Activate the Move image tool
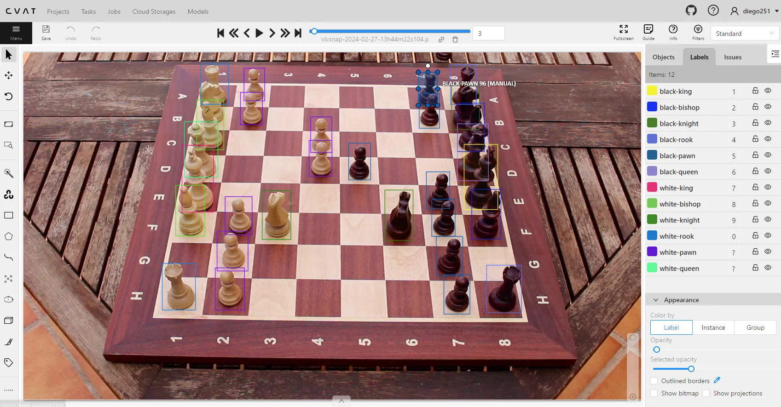 (9, 75)
